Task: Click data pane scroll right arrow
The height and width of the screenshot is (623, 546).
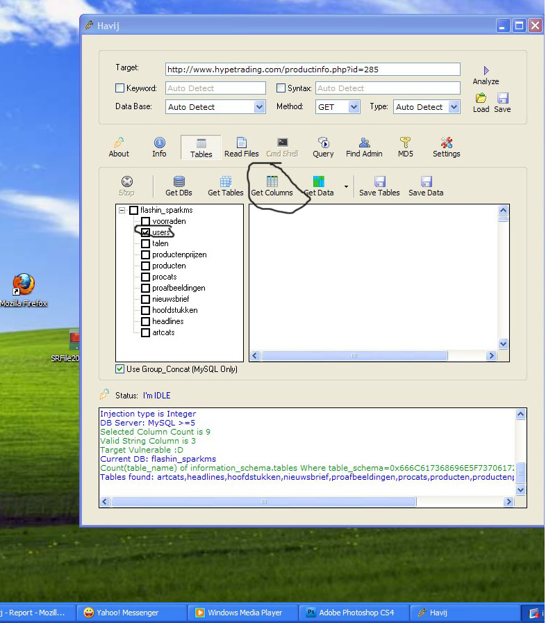Action: click(492, 355)
